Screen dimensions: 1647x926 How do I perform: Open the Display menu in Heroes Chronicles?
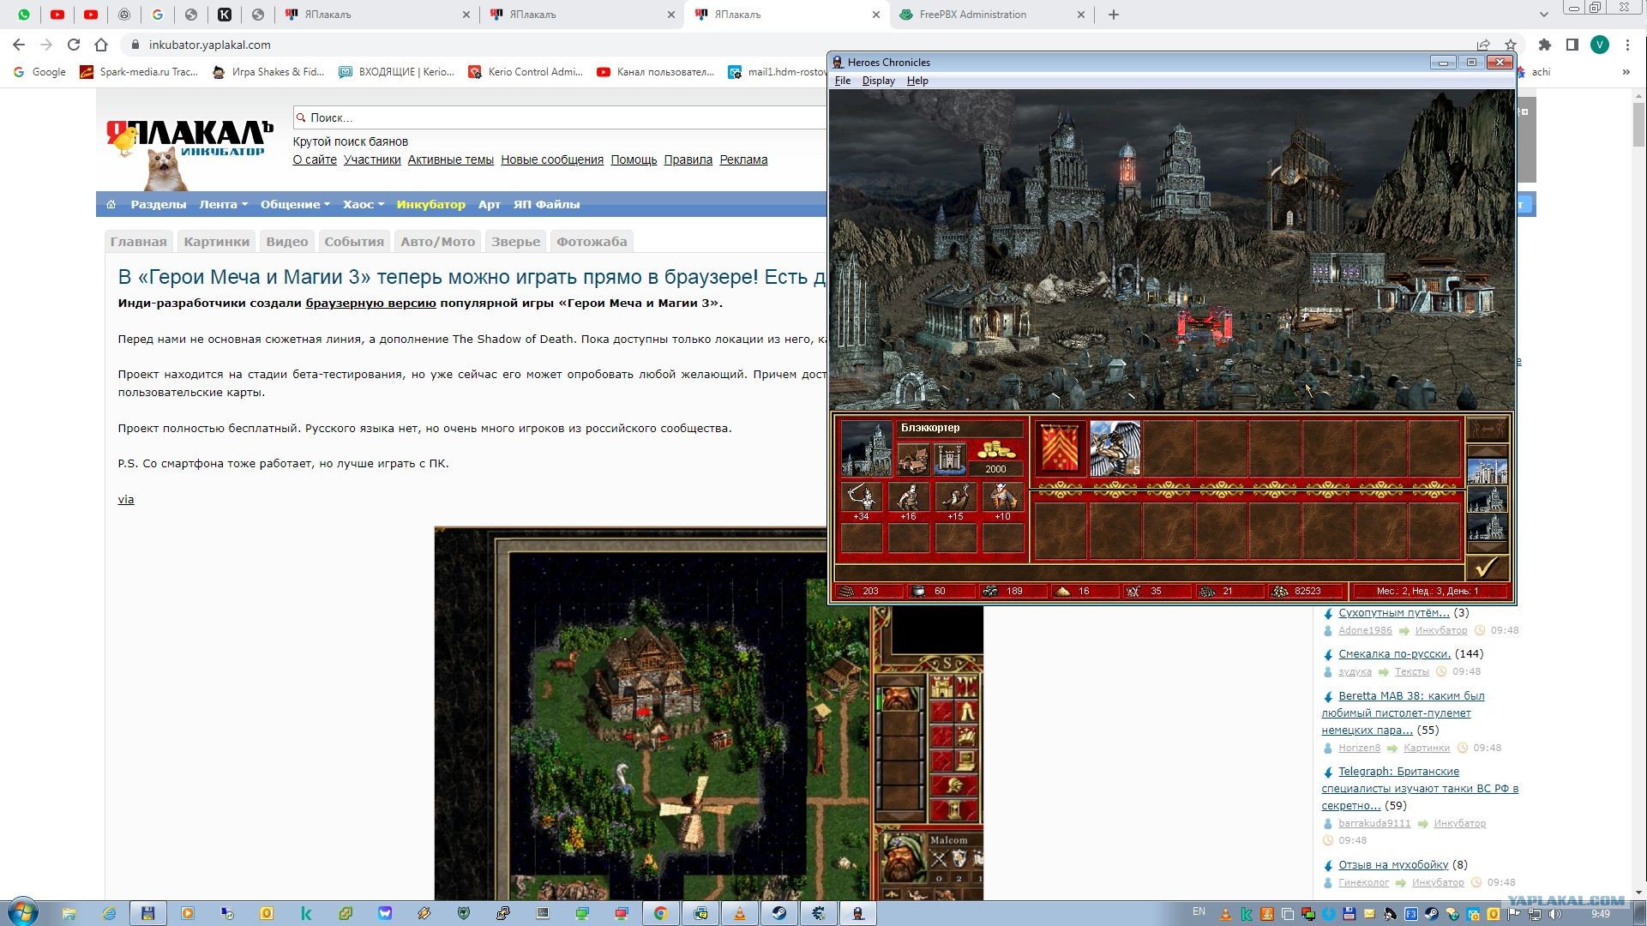[x=878, y=81]
